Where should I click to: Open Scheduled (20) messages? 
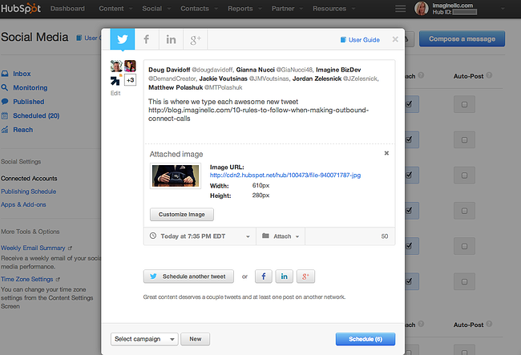point(36,115)
